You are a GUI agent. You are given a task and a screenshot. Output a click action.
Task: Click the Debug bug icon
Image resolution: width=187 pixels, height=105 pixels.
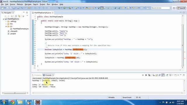pos(59,8)
